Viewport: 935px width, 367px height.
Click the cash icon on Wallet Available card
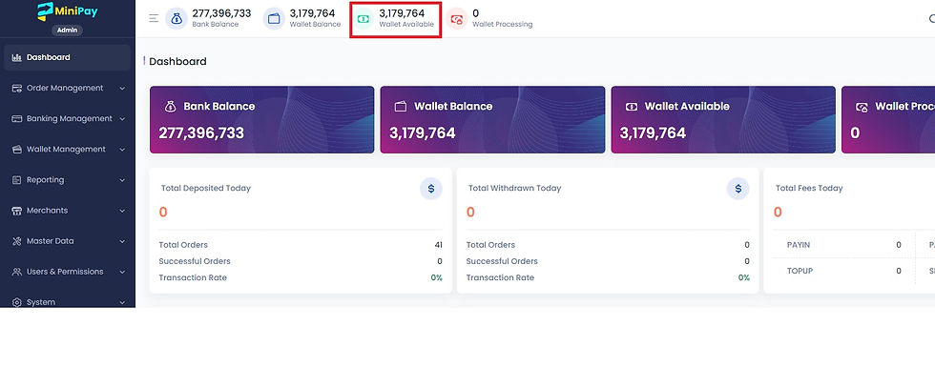coord(631,107)
